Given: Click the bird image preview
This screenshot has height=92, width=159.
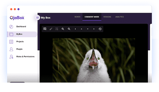Looking at the screenshot, I should pyautogui.click(x=94, y=60).
